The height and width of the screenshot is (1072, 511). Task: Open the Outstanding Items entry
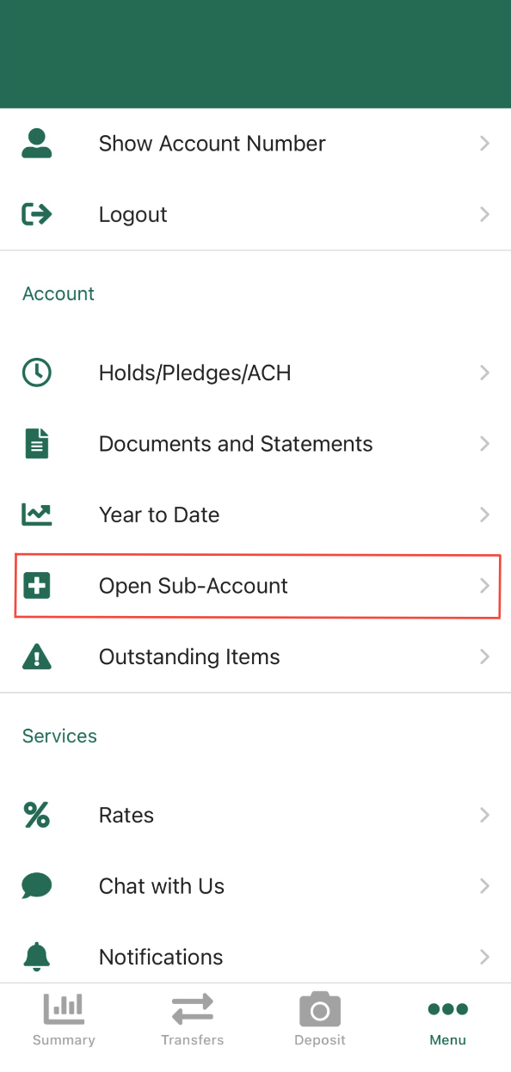[x=255, y=656]
